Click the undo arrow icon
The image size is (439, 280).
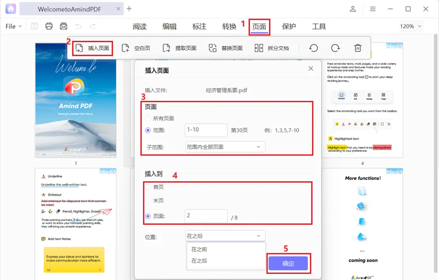coord(78,26)
